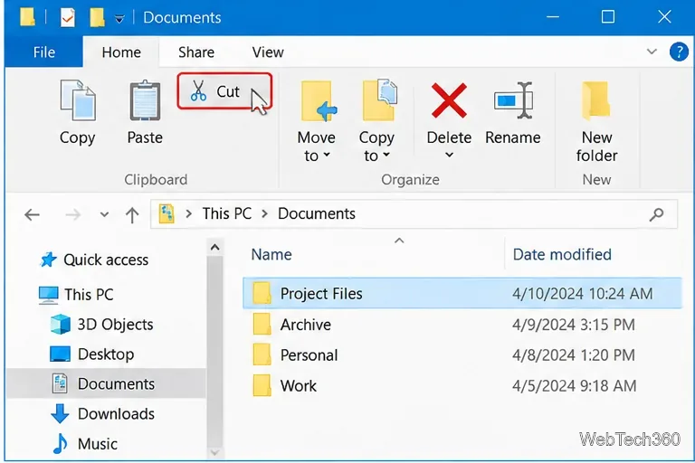This screenshot has width=695, height=463.
Task: Switch to the Home ribbon tab
Action: point(121,52)
